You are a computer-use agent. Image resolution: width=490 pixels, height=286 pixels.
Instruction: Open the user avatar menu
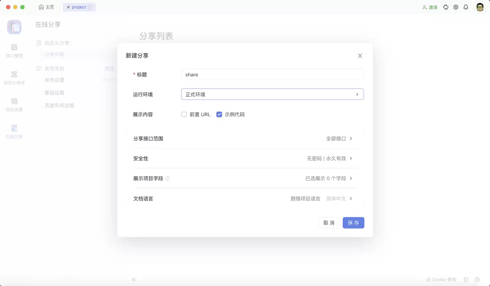point(480,7)
